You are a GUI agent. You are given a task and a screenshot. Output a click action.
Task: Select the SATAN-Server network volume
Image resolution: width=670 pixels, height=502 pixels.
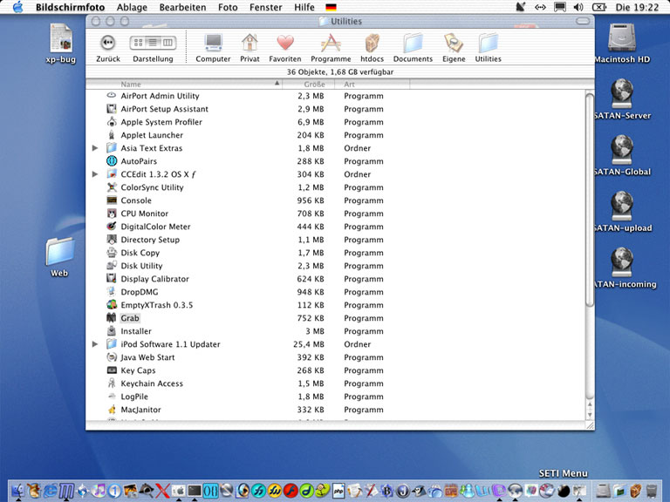[622, 99]
